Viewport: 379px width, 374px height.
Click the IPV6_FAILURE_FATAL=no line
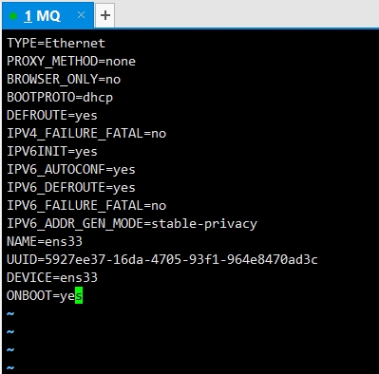pos(86,205)
